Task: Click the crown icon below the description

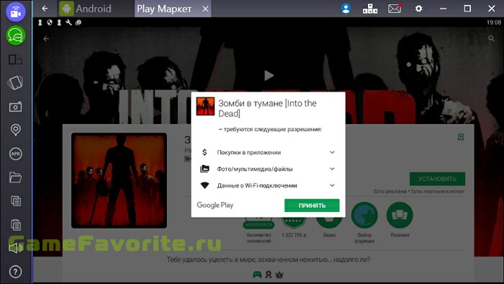Action: click(279, 275)
